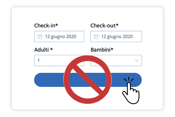The height and width of the screenshot is (117, 175).
Task: Click the "Adulti *" label
Action: click(x=43, y=49)
